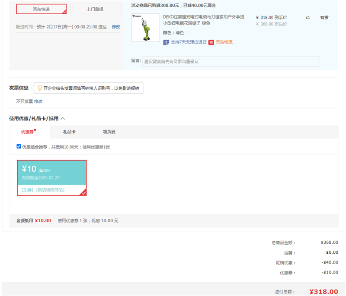Viewport: 346px width, 296px height.
Task: Click the red 京 logistics icon
Action: tap(211, 42)
